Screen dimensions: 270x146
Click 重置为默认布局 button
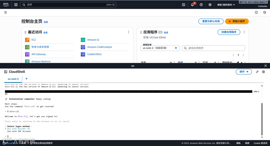coord(211,21)
